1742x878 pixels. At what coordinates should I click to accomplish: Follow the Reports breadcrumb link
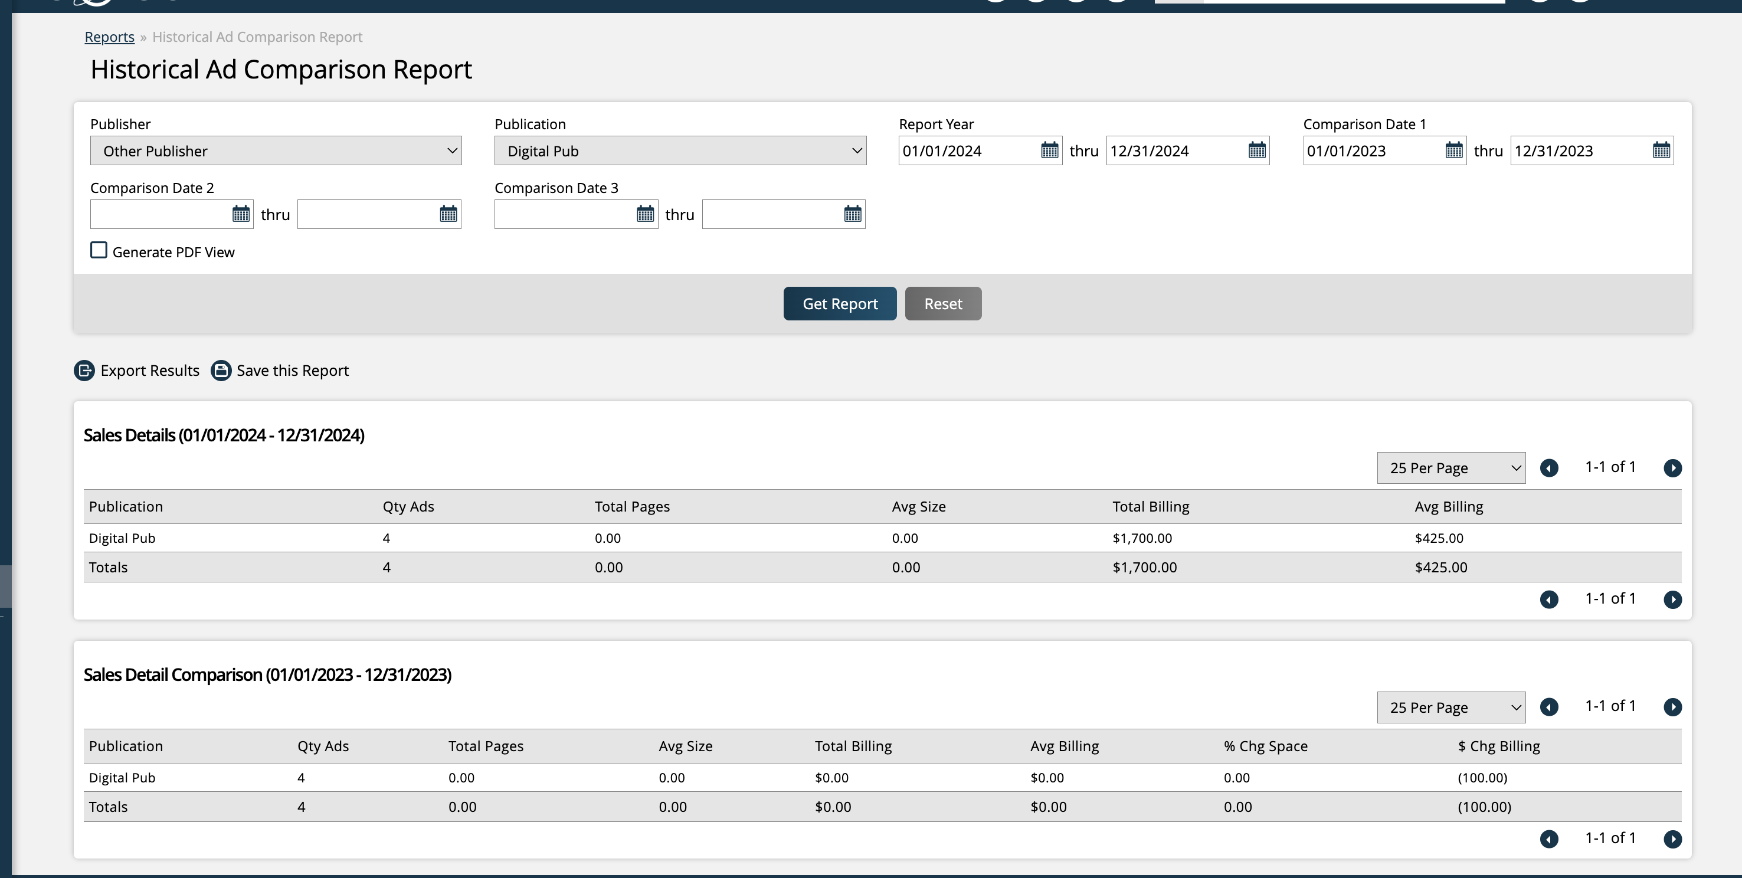(110, 37)
